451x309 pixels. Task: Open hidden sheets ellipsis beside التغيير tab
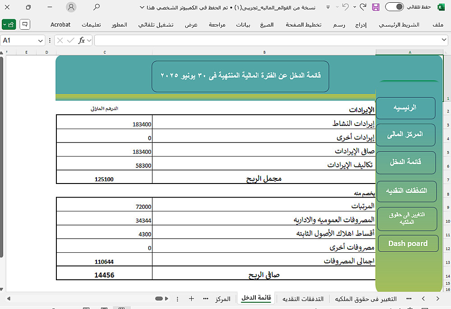point(409,299)
